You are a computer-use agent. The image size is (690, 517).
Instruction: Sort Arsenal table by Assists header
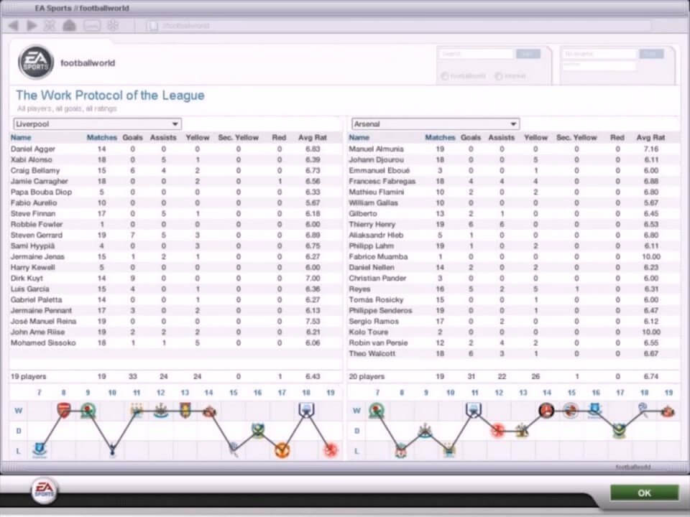point(501,138)
